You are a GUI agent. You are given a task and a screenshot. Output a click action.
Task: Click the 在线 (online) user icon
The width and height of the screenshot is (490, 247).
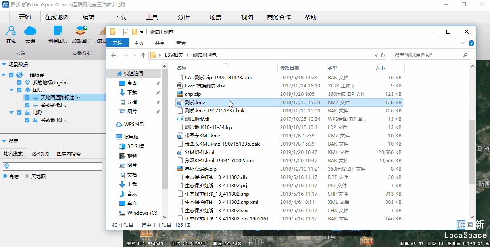[11, 32]
